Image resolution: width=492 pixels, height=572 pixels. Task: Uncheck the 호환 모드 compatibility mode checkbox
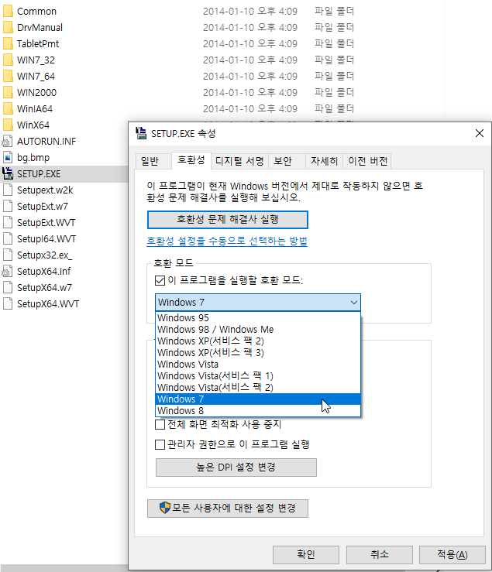click(x=160, y=280)
